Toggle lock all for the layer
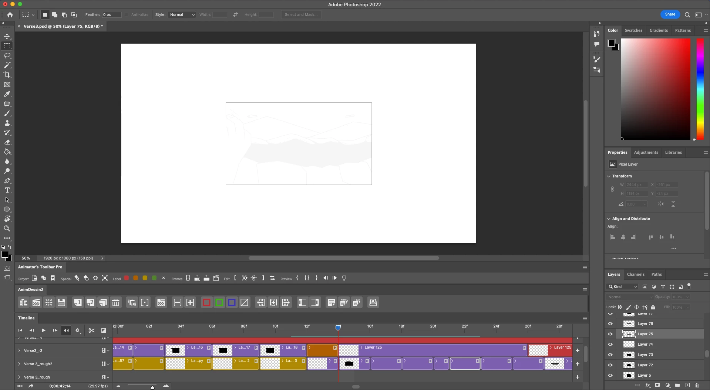 click(x=653, y=307)
